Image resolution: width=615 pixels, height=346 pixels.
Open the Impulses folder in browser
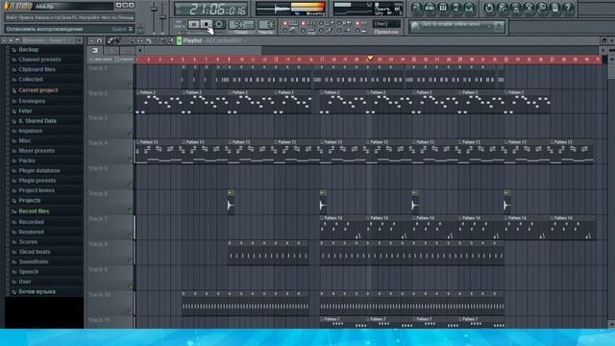point(30,131)
